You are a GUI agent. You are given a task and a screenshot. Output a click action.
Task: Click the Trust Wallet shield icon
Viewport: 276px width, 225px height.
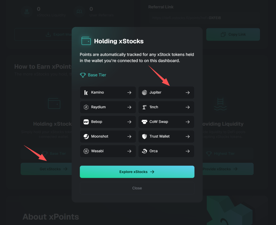coord(144,137)
